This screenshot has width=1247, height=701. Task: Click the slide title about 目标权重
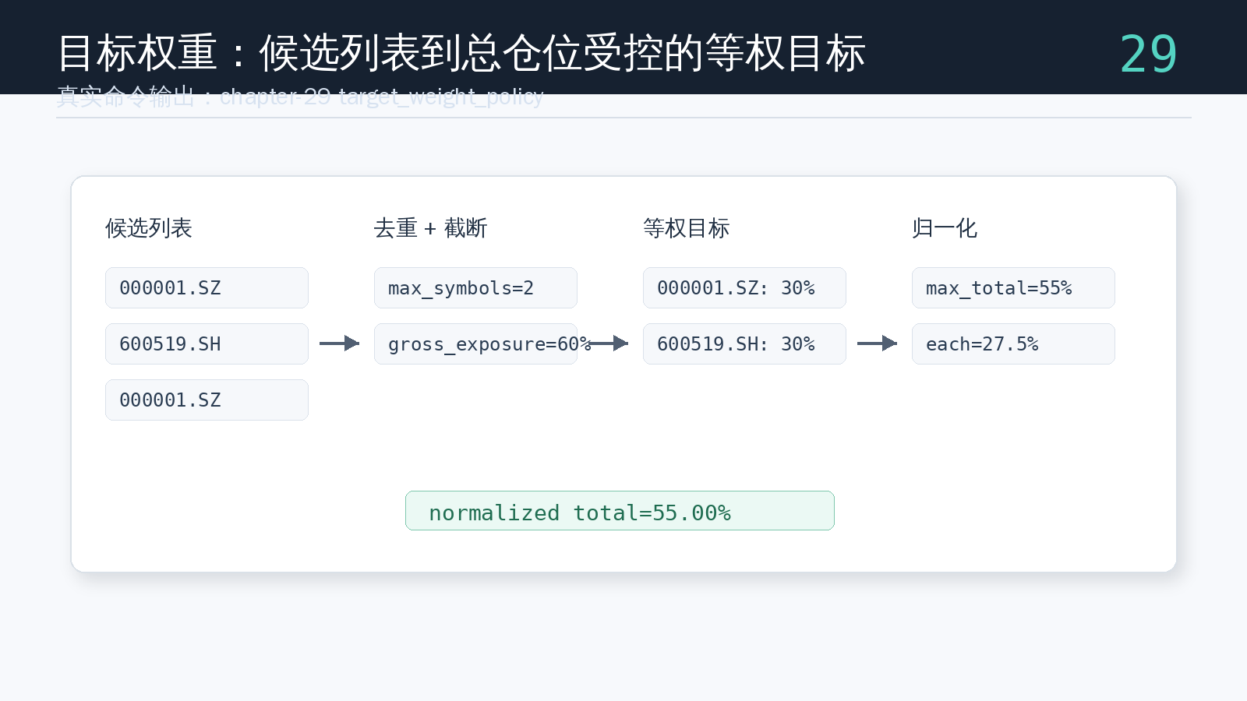pyautogui.click(x=461, y=53)
